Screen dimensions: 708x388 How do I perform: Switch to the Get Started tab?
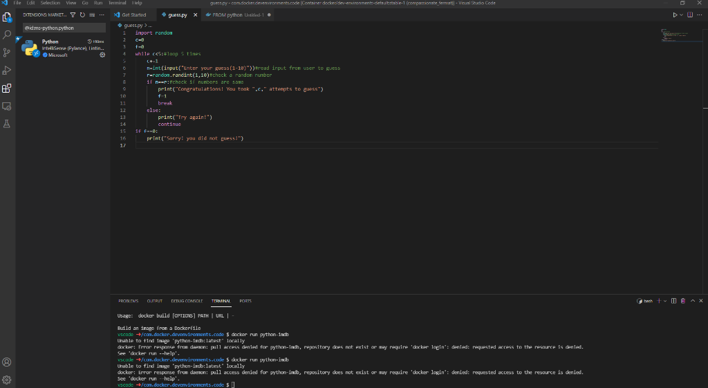[x=131, y=15]
